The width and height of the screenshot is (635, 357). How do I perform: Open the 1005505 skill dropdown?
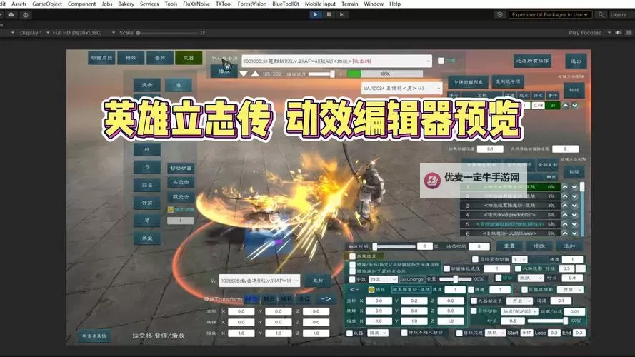click(259, 281)
